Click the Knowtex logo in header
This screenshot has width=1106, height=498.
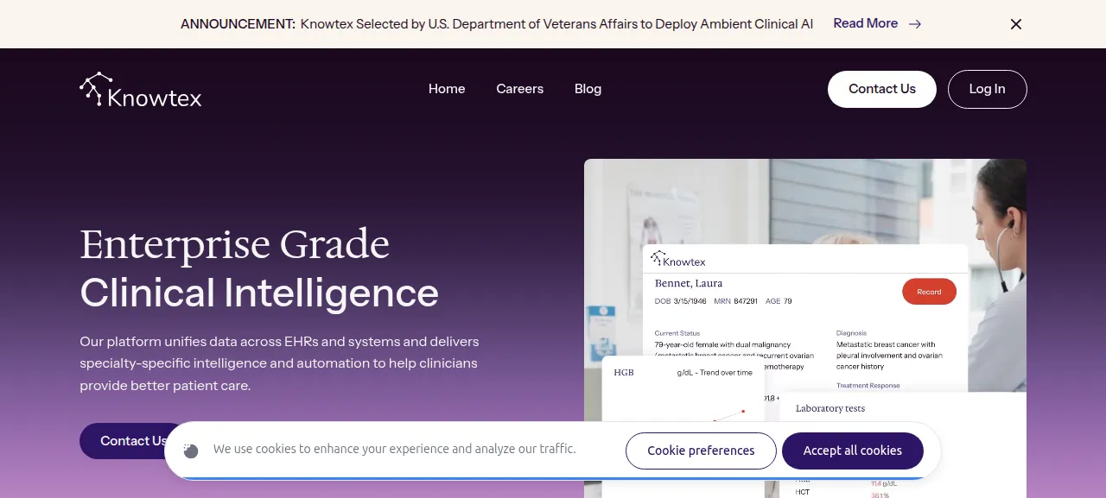tap(141, 90)
